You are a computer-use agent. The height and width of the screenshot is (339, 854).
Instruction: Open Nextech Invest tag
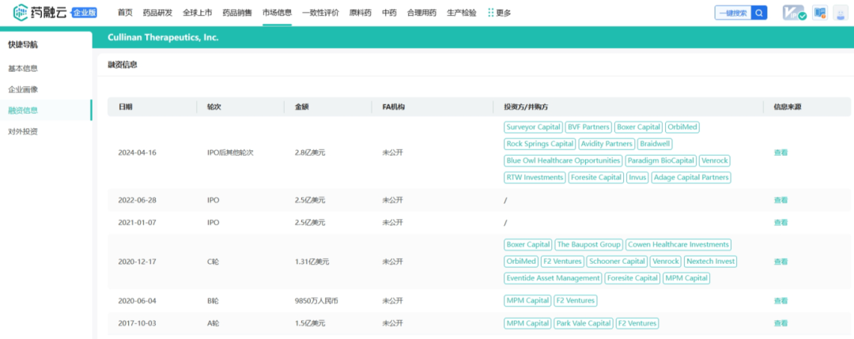pos(711,262)
